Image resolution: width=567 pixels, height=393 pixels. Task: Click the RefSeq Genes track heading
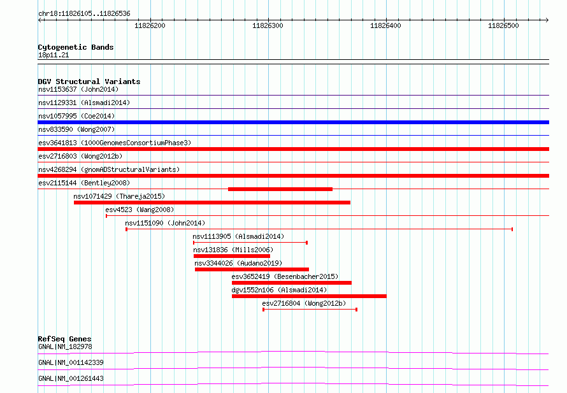tap(65, 339)
